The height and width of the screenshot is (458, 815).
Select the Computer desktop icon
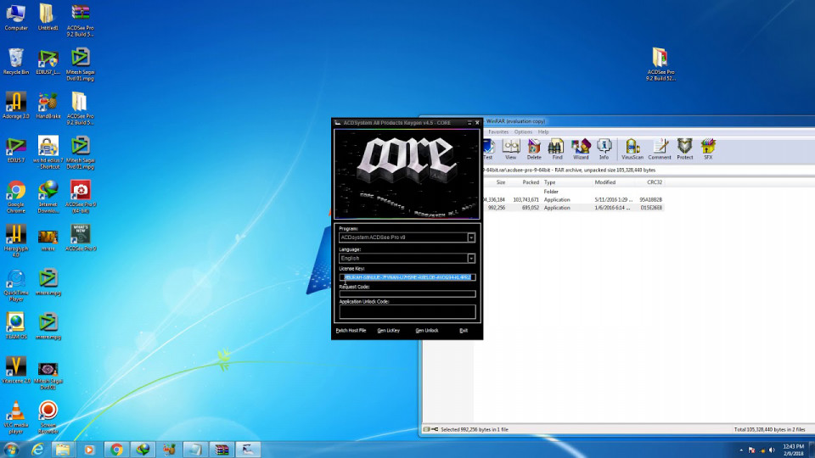point(15,18)
